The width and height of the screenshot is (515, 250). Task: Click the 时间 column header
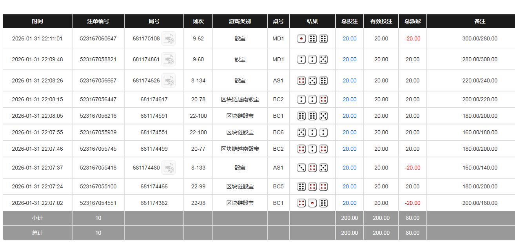tap(37, 21)
